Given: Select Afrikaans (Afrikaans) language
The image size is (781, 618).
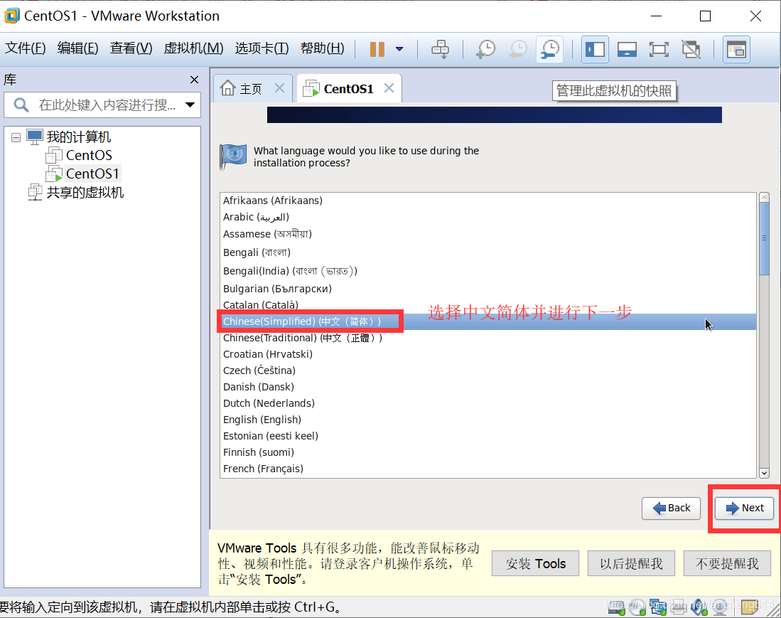Looking at the screenshot, I should click(488, 201).
